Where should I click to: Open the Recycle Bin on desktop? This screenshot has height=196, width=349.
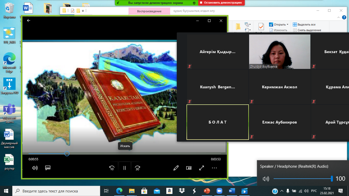[9, 11]
